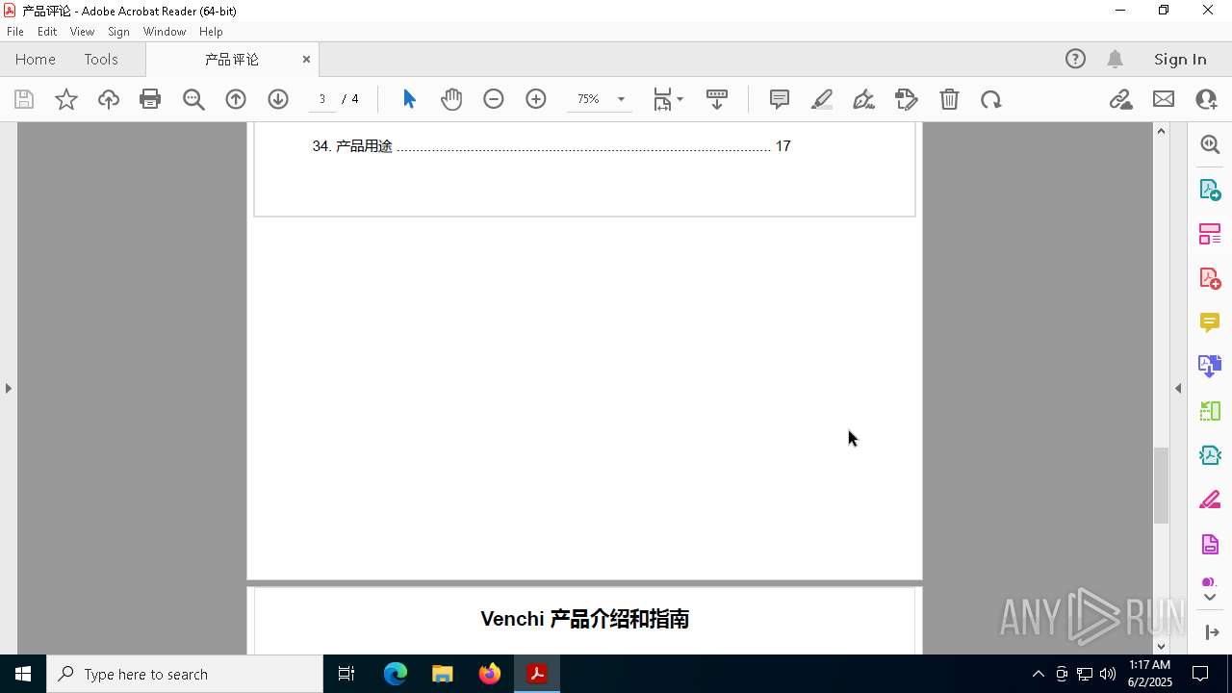This screenshot has width=1232, height=693.
Task: Save the document with the floppy disk icon
Action: pyautogui.click(x=24, y=99)
